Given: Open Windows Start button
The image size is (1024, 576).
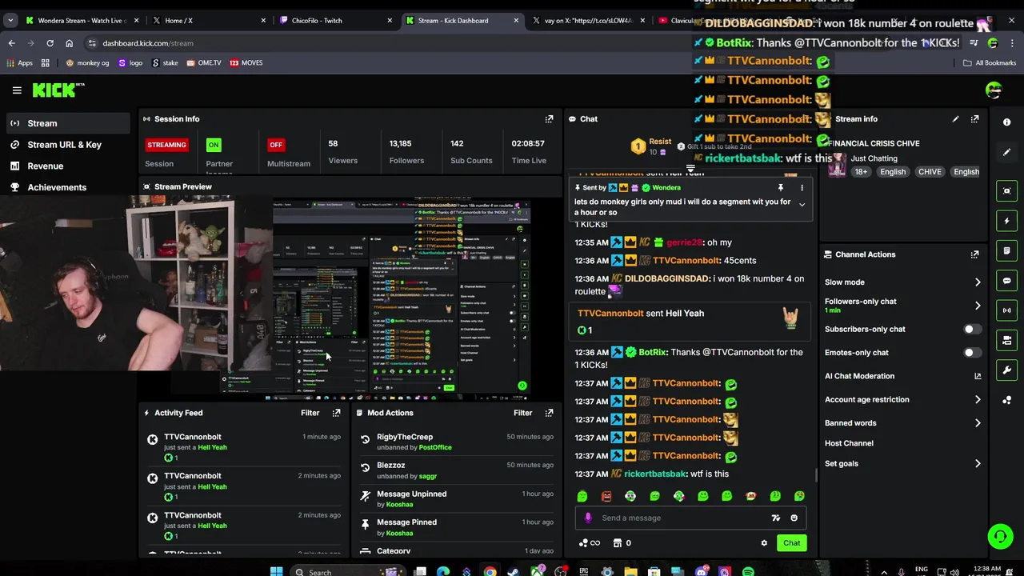Looking at the screenshot, I should point(276,572).
